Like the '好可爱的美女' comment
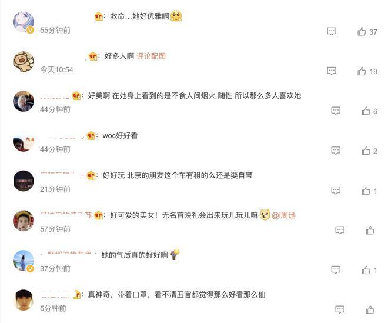Image resolution: width=388 pixels, height=323 pixels. 370,231
